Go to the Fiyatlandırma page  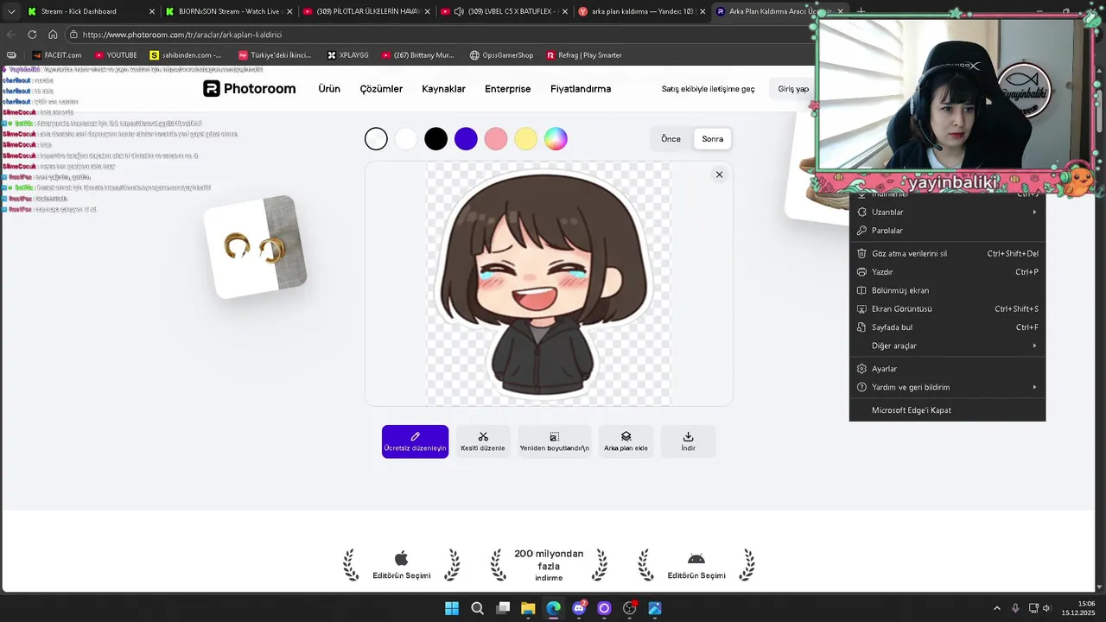(x=581, y=89)
